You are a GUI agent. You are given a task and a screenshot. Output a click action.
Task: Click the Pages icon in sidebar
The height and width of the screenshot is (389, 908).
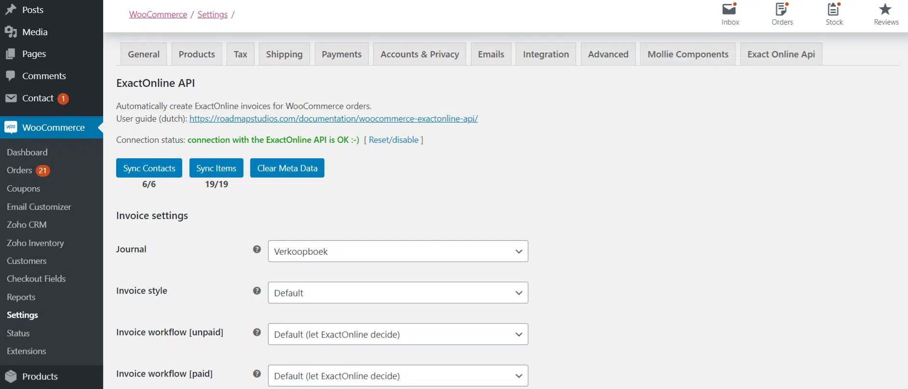tap(11, 54)
